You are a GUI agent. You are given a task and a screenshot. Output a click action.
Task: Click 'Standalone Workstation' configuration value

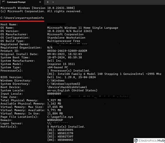pyautogui.click(x=66, y=38)
